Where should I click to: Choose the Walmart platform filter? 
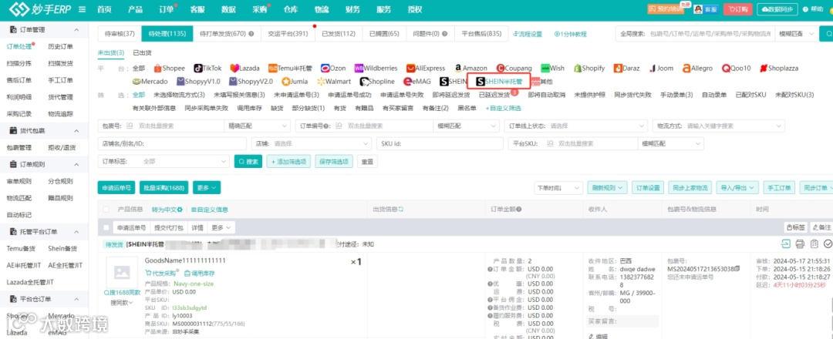(x=334, y=81)
